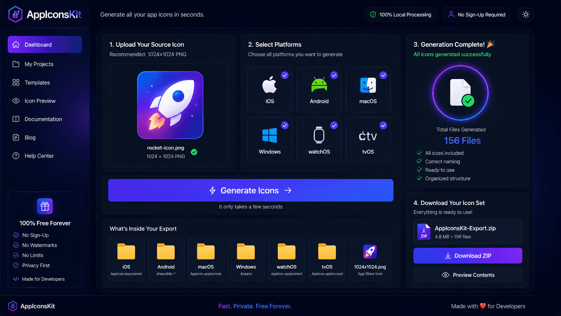
Task: Click 'Correct naming' text
Action: (443, 162)
